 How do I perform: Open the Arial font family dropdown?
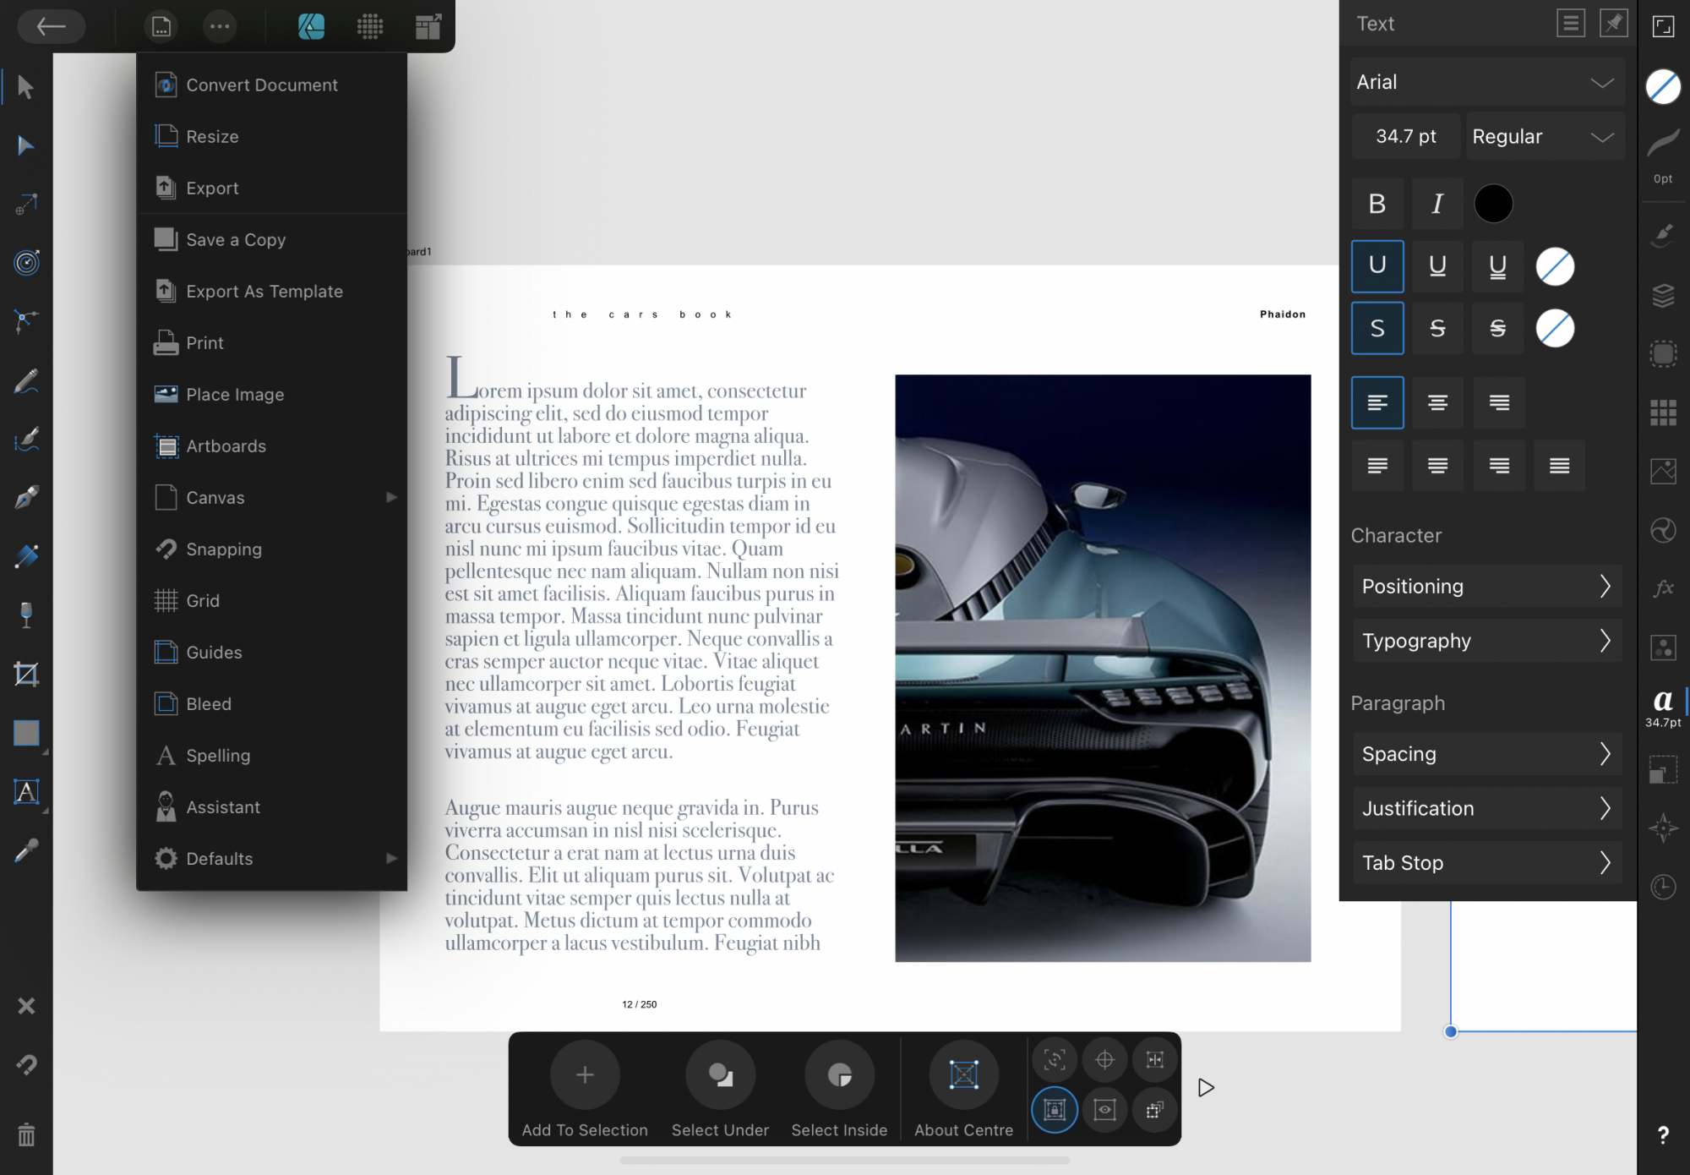[x=1486, y=82]
